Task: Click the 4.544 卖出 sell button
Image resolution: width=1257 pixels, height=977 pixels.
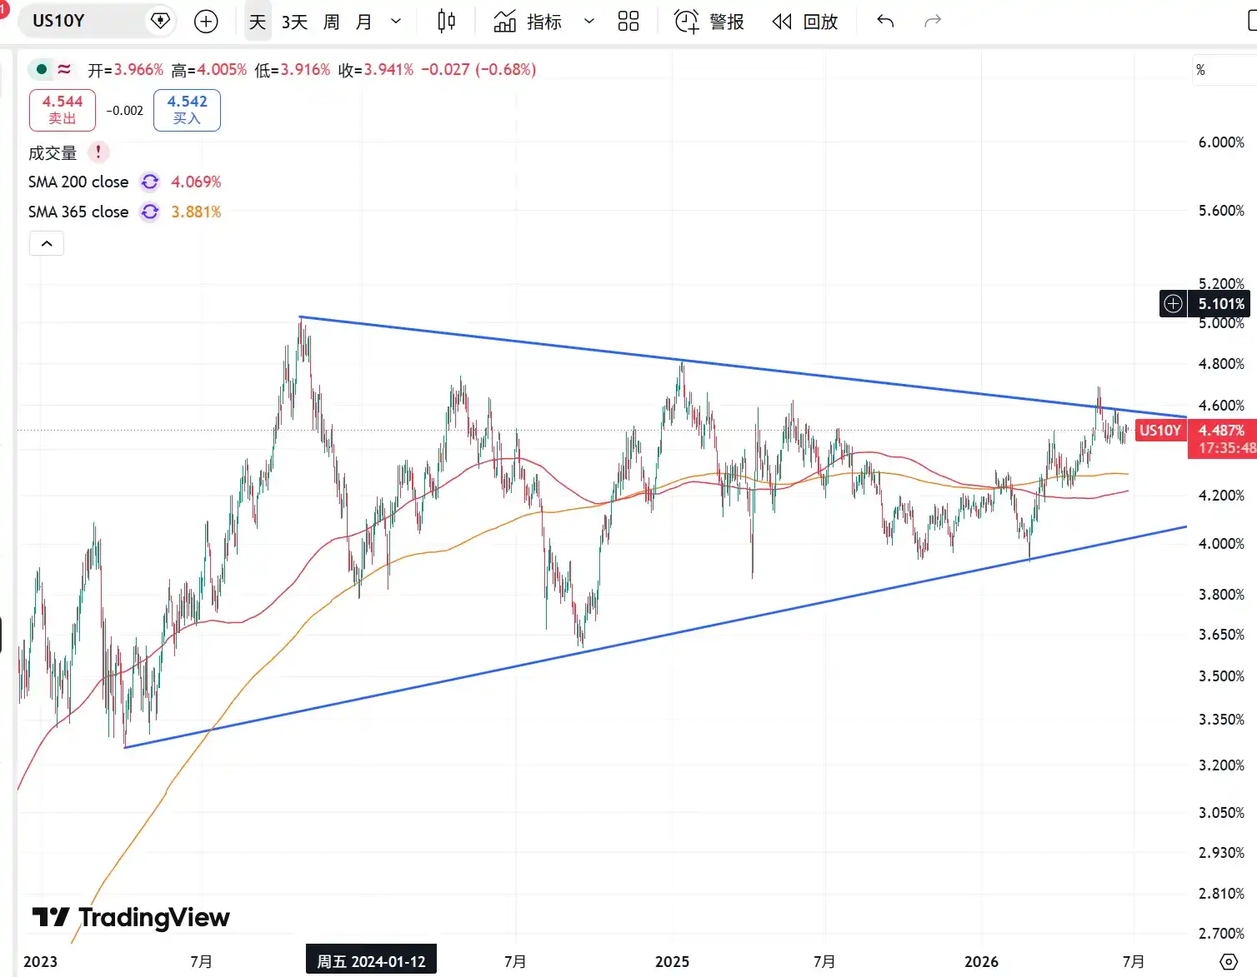Action: coord(63,110)
